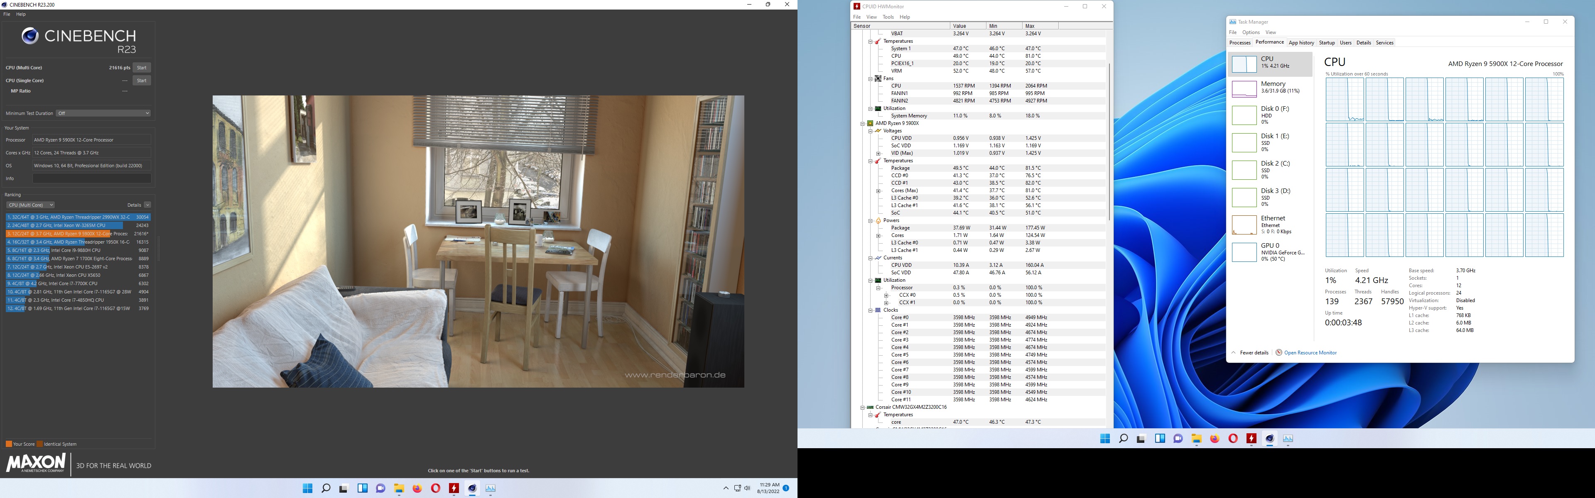Open Minimum Test Duration dropdown in Cinebench
The width and height of the screenshot is (1595, 498).
pyautogui.click(x=103, y=113)
